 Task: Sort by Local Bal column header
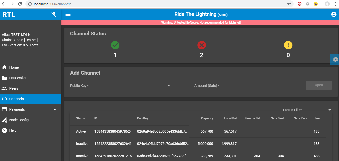[x=230, y=118]
